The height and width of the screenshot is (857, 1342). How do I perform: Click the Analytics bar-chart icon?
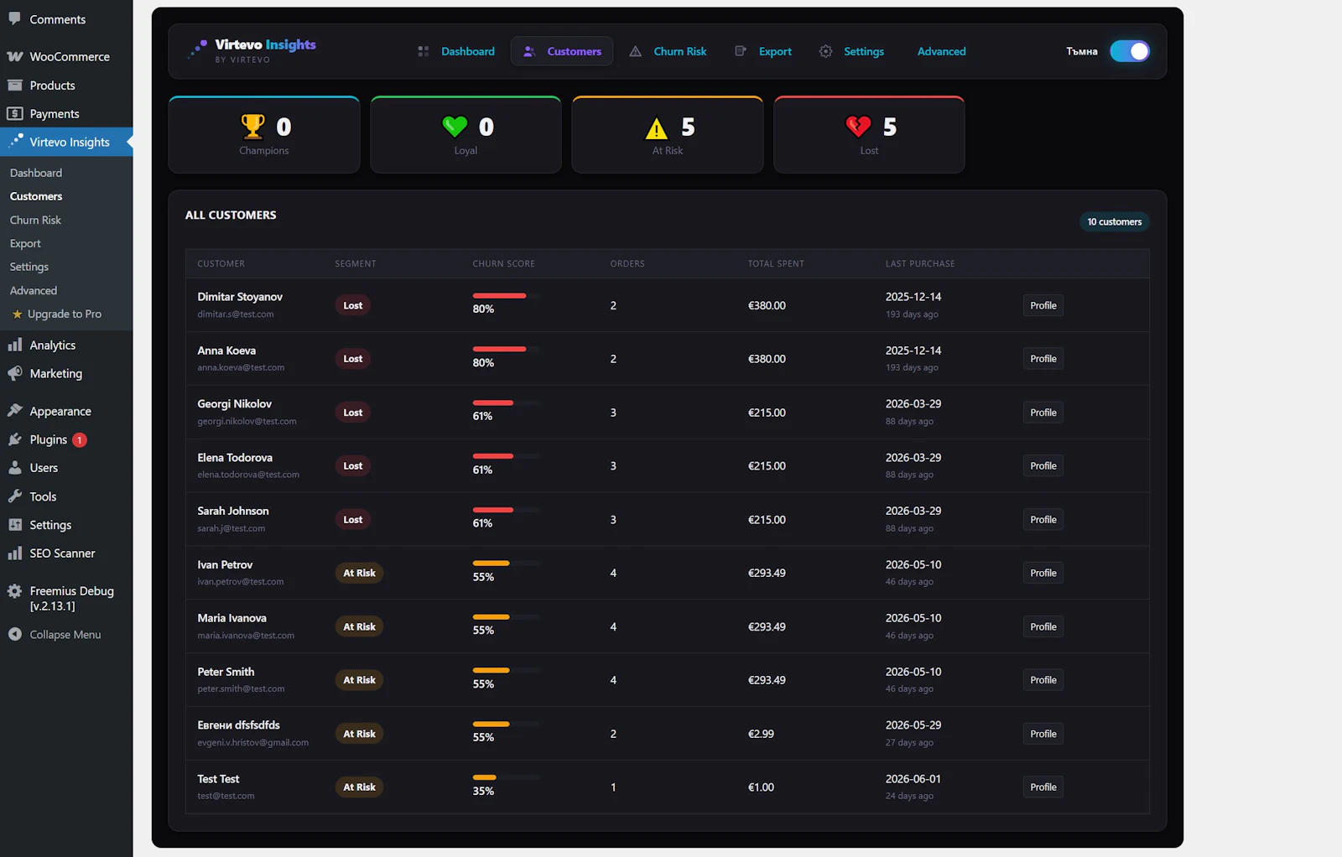(14, 345)
